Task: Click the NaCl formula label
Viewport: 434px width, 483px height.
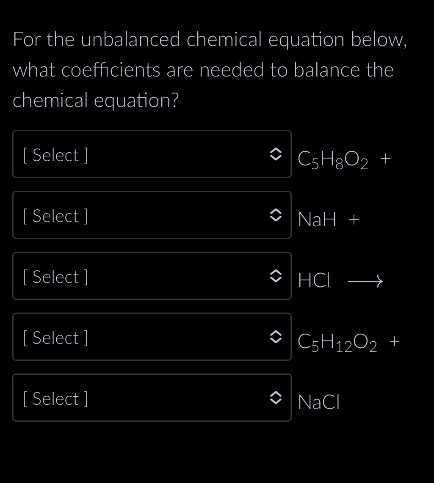Action: (319, 402)
